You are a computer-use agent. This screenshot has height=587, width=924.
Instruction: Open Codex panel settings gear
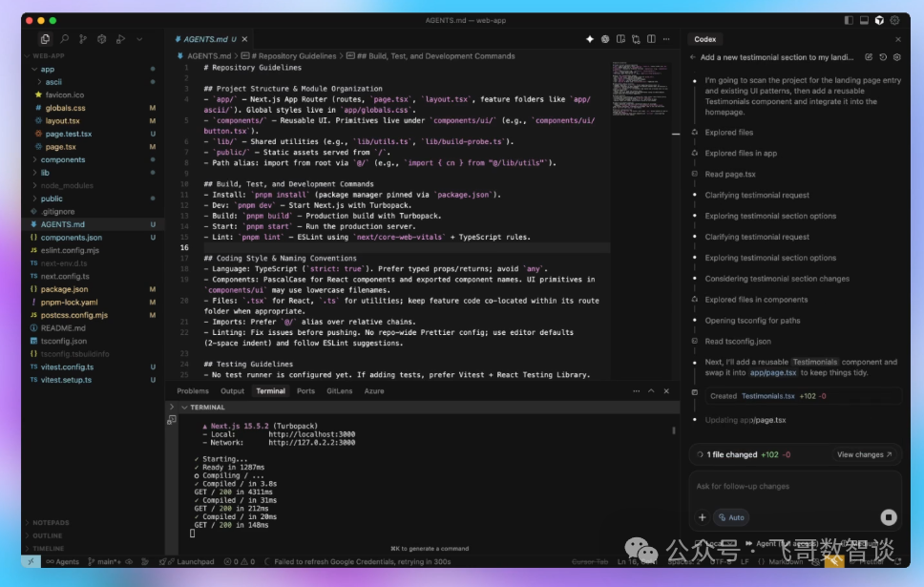tap(897, 57)
